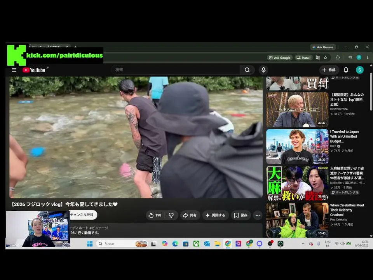The width and height of the screenshot is (373, 280).
Task: Click the Ask Google lens button
Action: click(x=279, y=58)
